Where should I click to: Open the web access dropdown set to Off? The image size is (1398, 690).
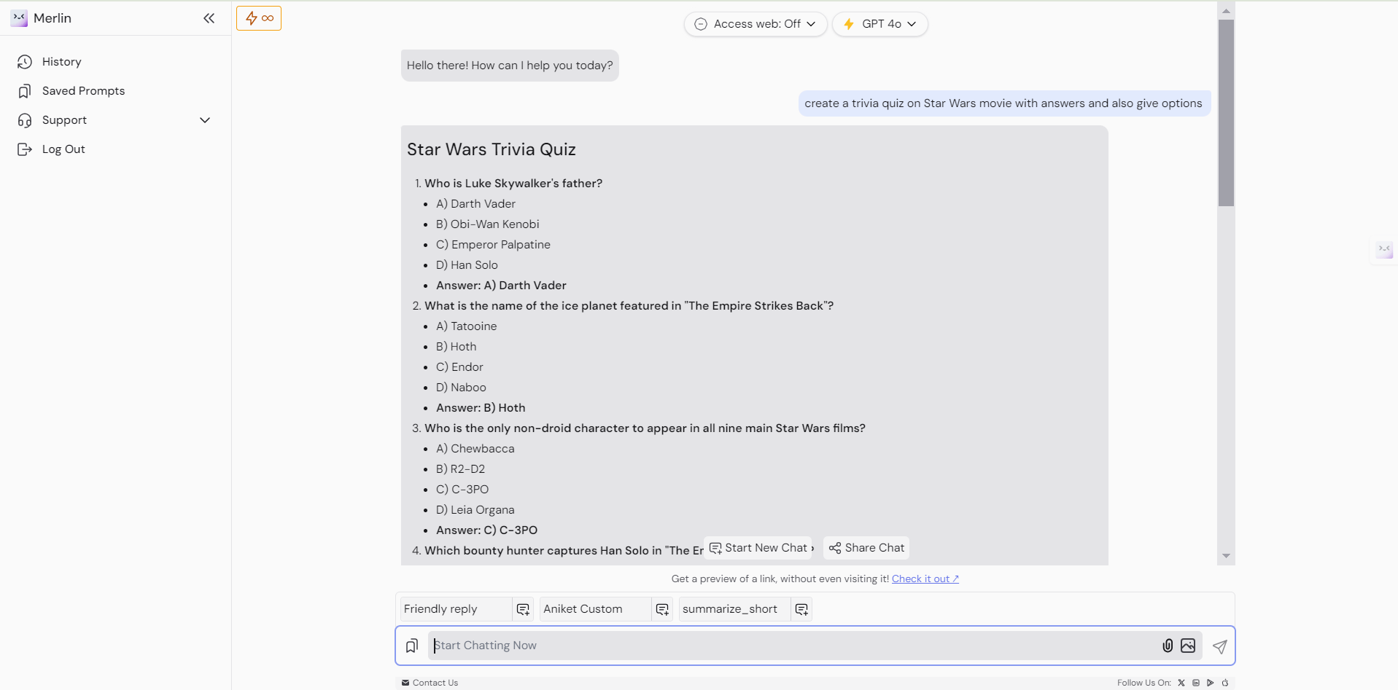click(756, 24)
